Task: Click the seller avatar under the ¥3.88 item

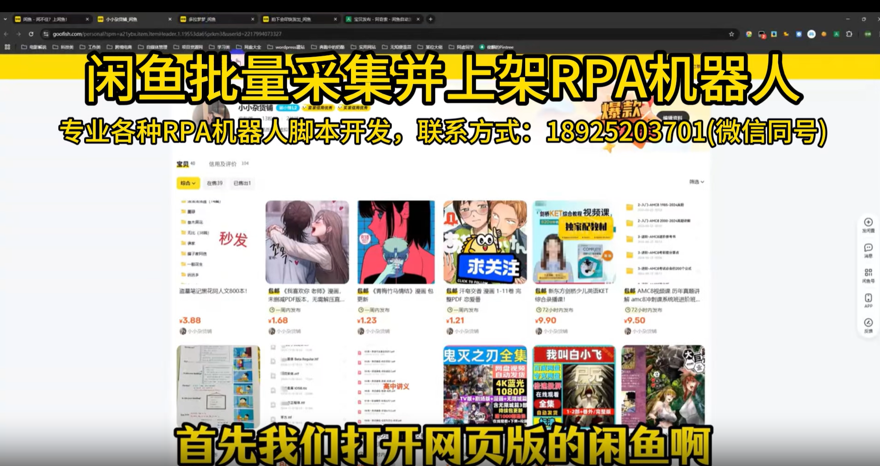Action: [183, 331]
